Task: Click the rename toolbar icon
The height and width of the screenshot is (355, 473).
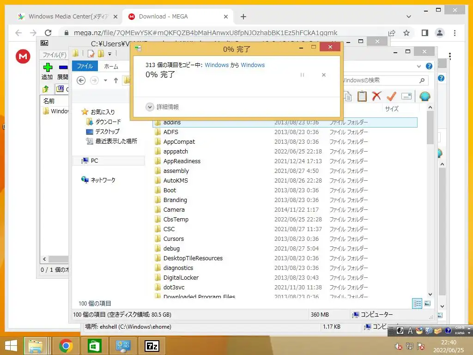Action: 406,96
